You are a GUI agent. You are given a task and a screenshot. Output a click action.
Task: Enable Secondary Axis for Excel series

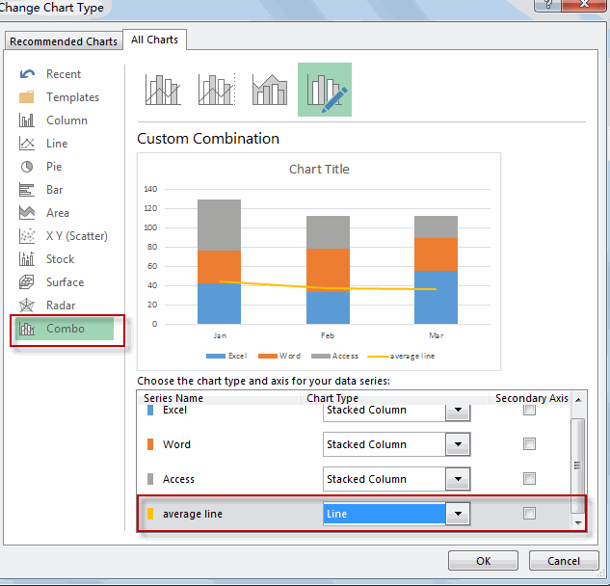click(x=529, y=410)
